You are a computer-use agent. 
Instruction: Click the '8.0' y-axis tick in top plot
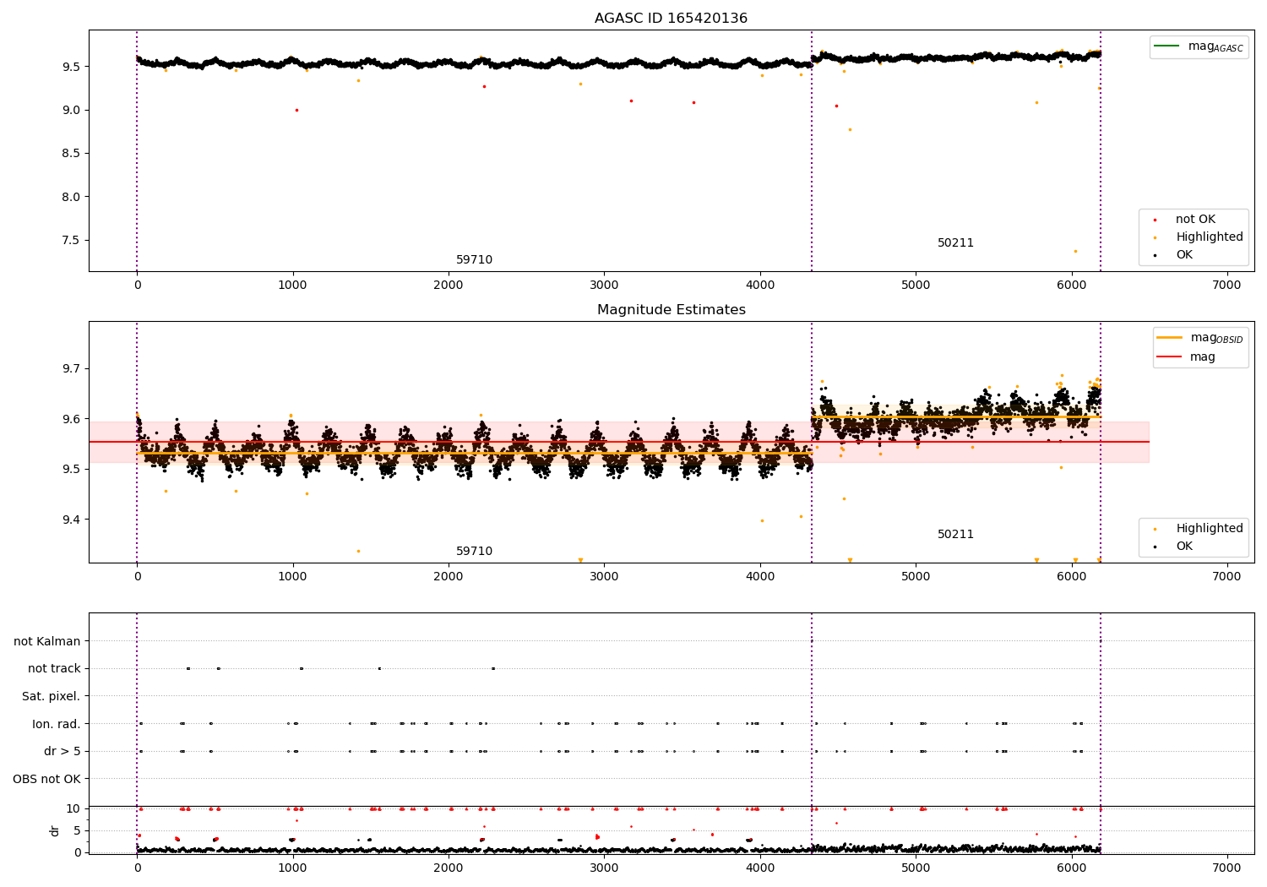tap(71, 197)
